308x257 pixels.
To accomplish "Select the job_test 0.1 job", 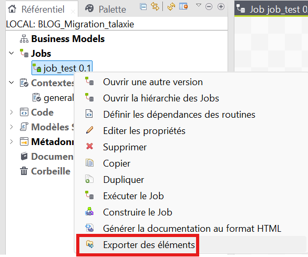I will point(62,68).
